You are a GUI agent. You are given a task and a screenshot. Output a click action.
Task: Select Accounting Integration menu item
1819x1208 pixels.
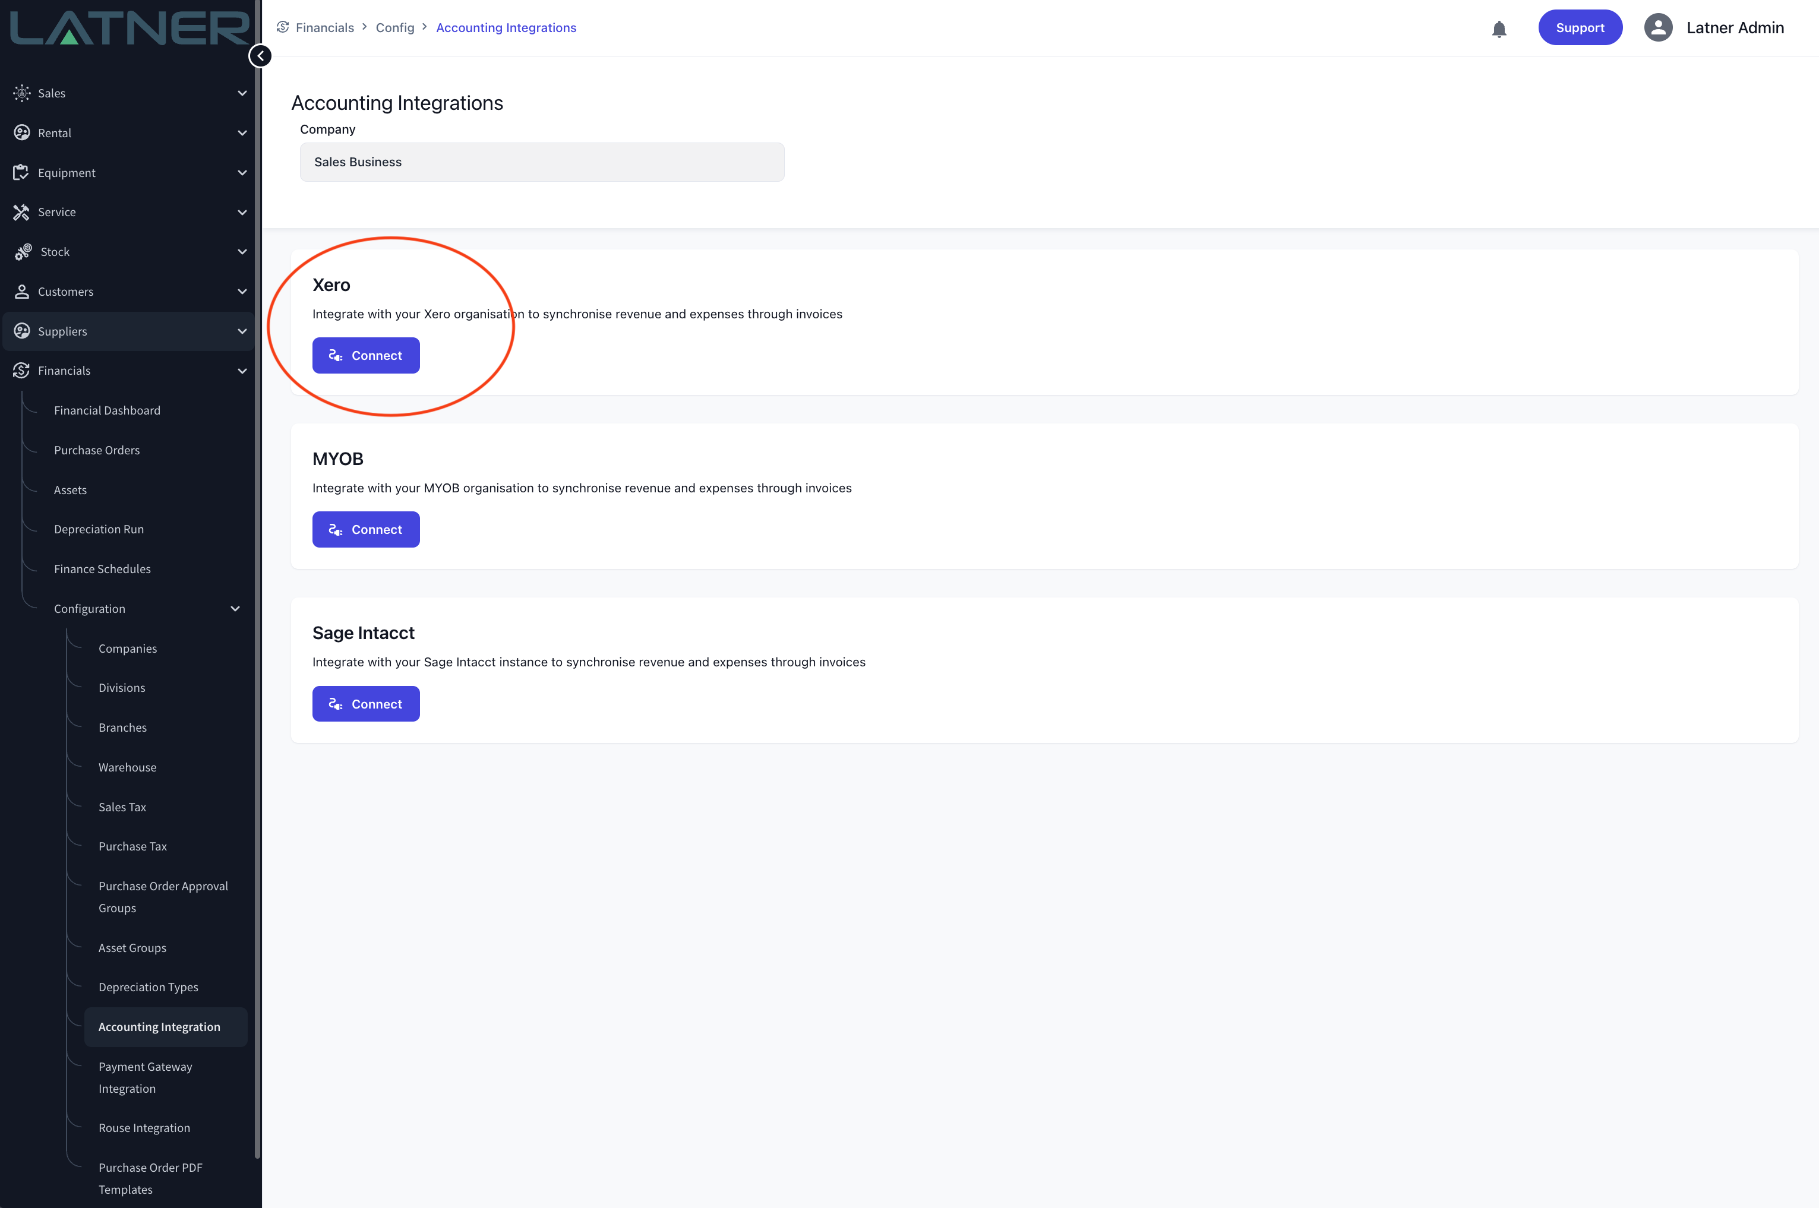coord(166,1027)
